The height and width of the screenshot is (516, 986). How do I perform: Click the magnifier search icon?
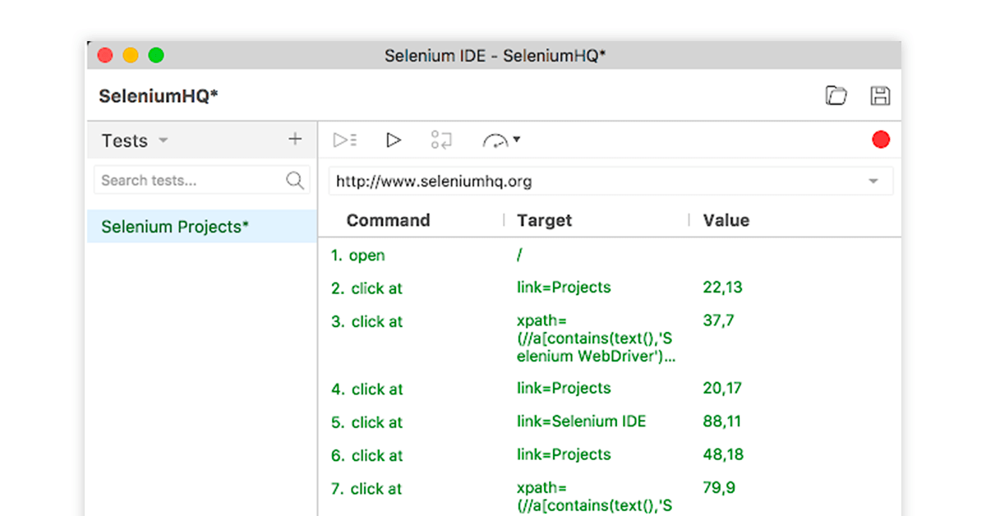pyautogui.click(x=295, y=181)
